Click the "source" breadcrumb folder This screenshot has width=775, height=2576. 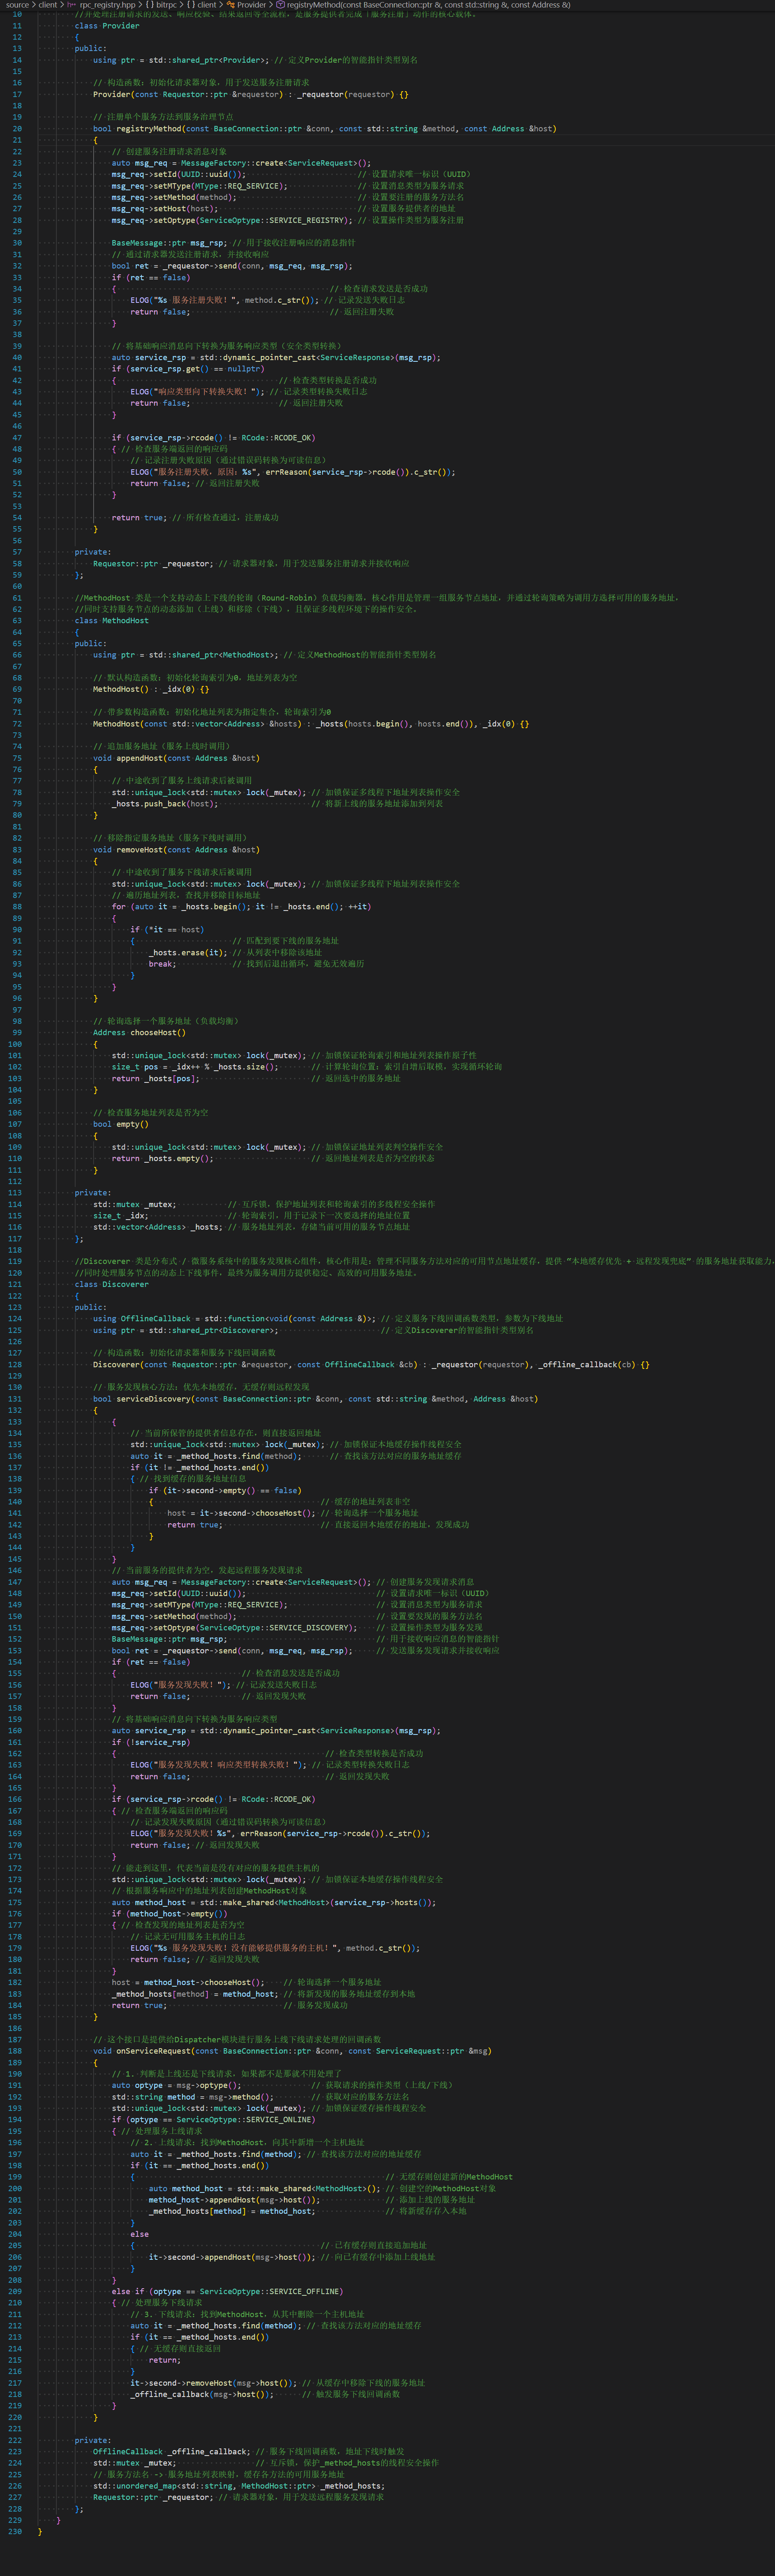point(17,5)
